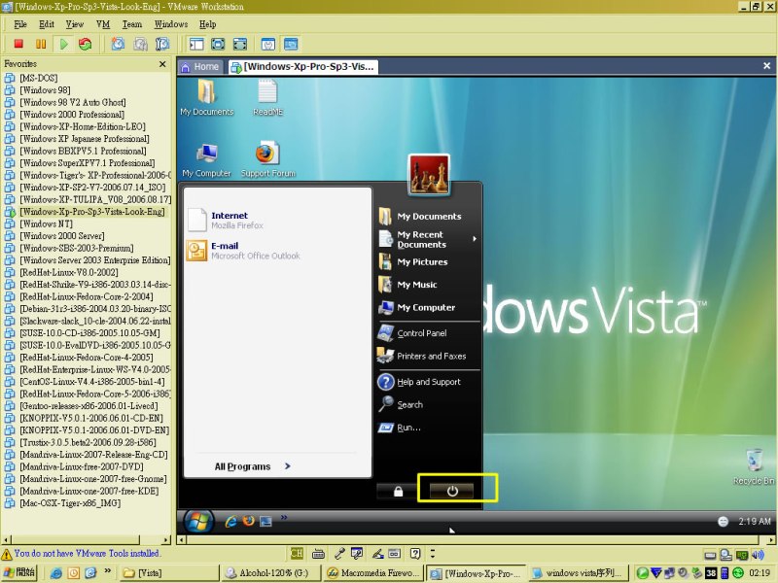Open the File menu

[x=20, y=24]
